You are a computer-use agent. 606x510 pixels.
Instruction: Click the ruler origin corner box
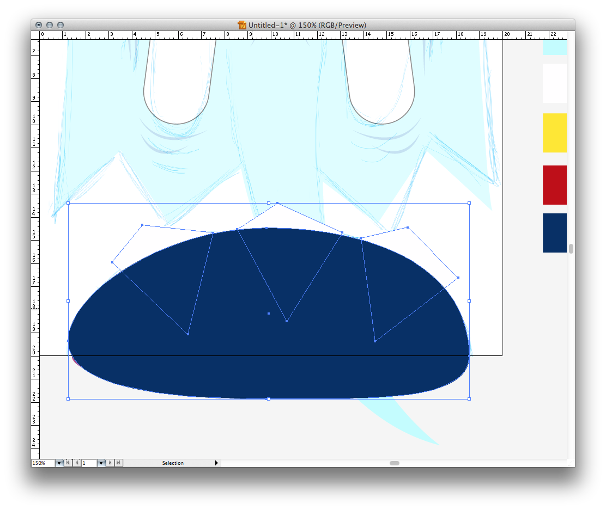35,35
